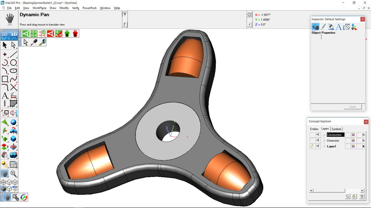
Task: Open the 2D/3D VIA workspace switcher
Action: (x=9, y=36)
